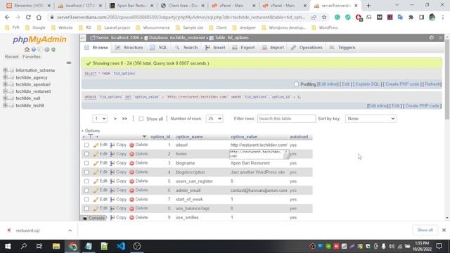The height and width of the screenshot is (253, 450).
Task: Expand information_schema database tree
Action: 5,70
